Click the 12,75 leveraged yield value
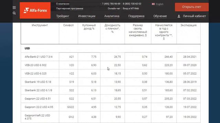Image resolution: width=220 pixels, height=123 pixels. [118, 107]
